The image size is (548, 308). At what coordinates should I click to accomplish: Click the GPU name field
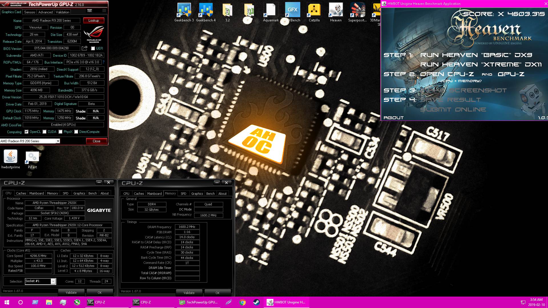(x=51, y=21)
